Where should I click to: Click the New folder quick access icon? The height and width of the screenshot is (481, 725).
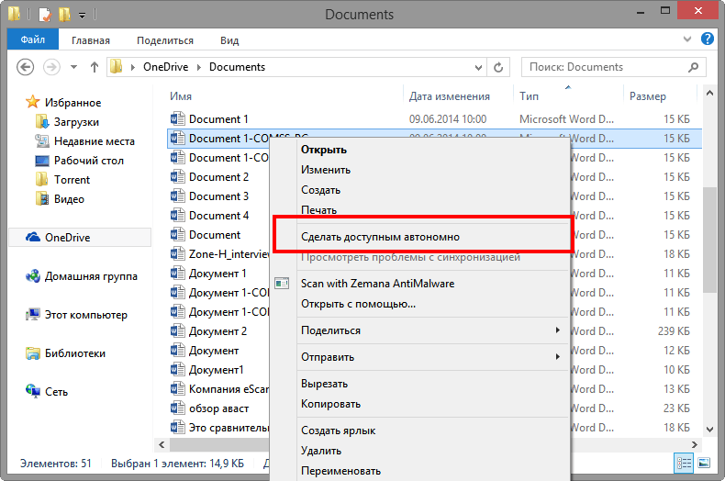pyautogui.click(x=64, y=15)
